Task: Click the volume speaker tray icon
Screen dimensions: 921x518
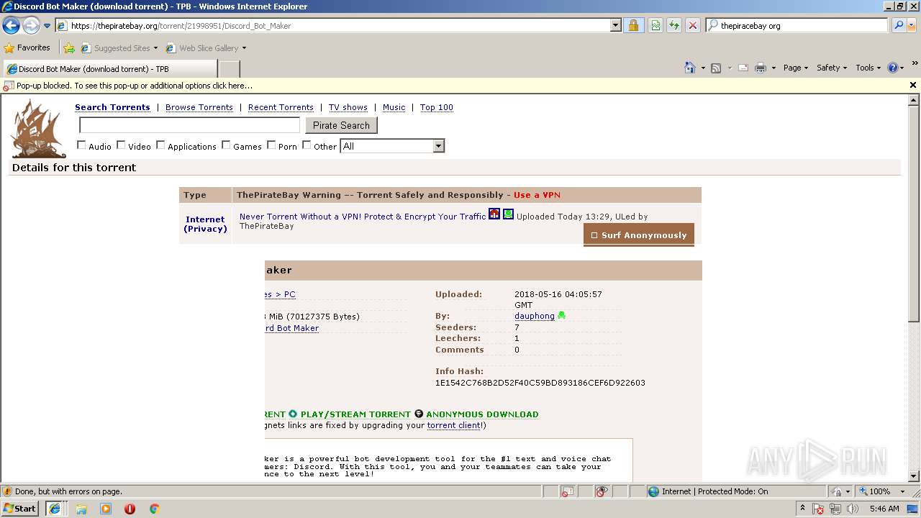Action: (x=853, y=509)
